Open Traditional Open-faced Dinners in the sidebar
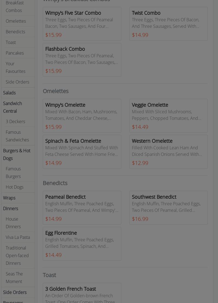 point(17,256)
